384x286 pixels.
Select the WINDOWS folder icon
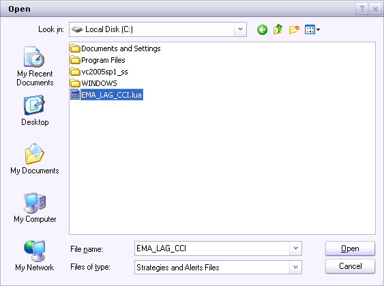click(x=75, y=83)
